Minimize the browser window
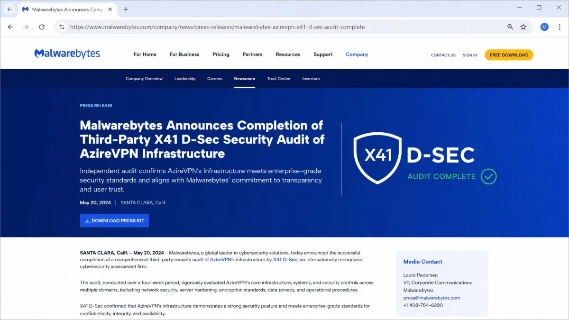 tap(521, 7)
